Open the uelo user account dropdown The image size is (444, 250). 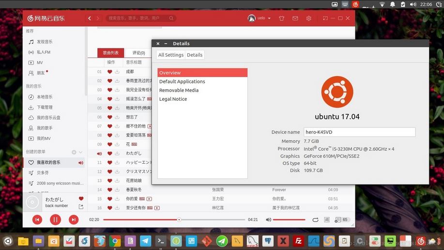(x=260, y=18)
